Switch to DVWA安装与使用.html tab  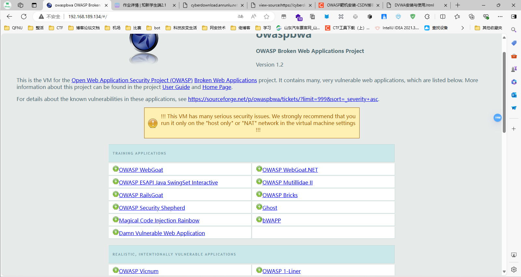click(414, 5)
